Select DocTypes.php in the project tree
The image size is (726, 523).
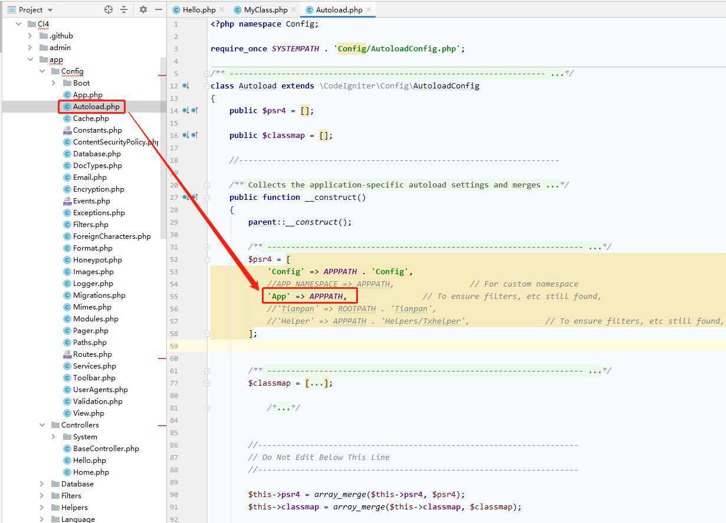pos(97,166)
